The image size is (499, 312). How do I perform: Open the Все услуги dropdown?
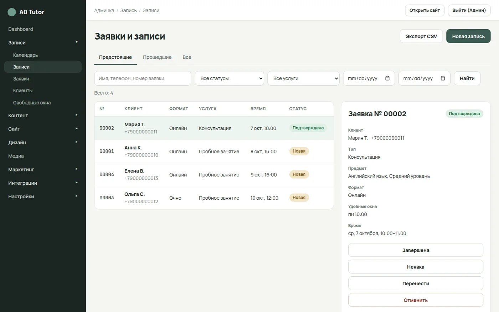303,78
